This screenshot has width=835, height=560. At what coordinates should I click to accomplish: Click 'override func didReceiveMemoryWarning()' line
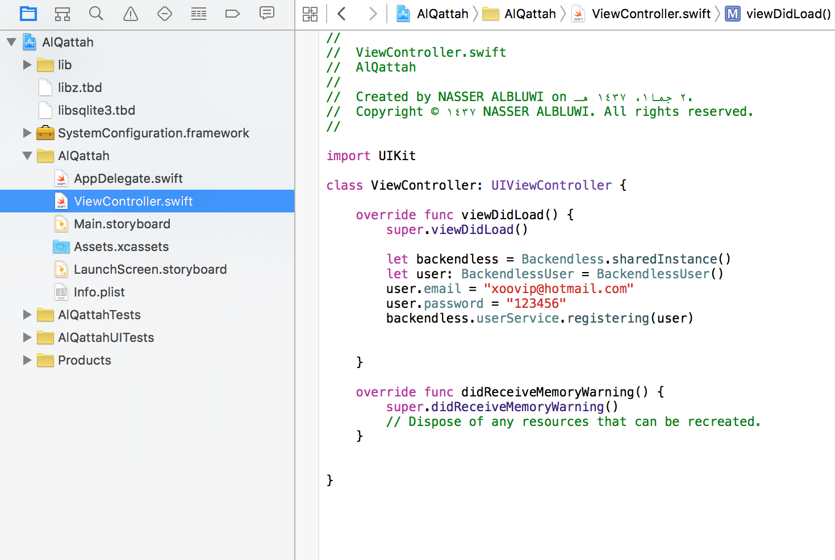510,392
